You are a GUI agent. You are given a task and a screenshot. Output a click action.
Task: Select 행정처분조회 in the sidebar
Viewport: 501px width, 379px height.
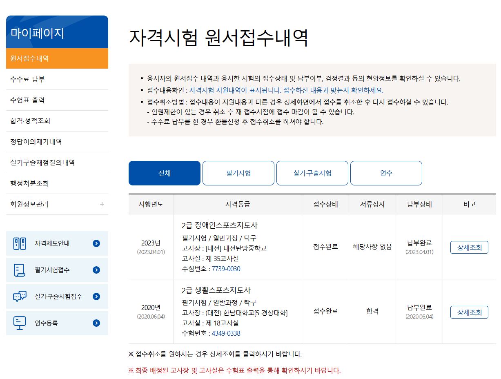tap(29, 183)
